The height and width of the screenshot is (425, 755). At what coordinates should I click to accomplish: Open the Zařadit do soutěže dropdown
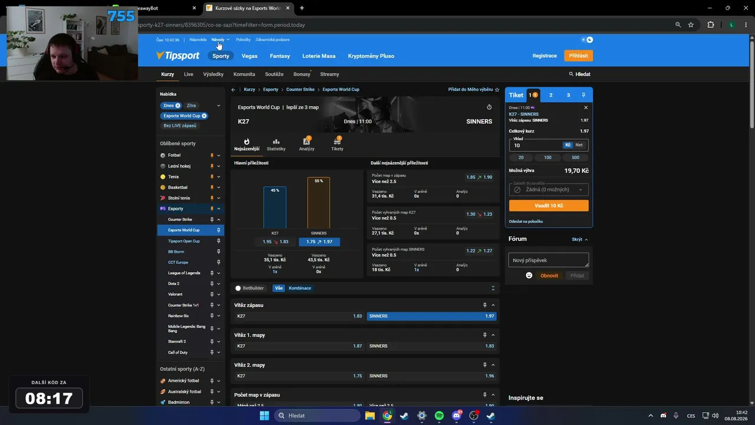pyautogui.click(x=549, y=189)
